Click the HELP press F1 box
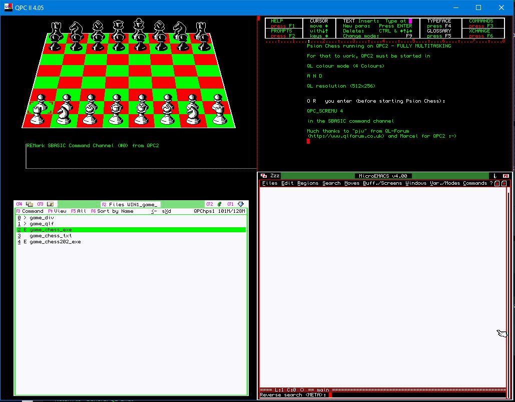This screenshot has width=515, height=402. pyautogui.click(x=283, y=24)
